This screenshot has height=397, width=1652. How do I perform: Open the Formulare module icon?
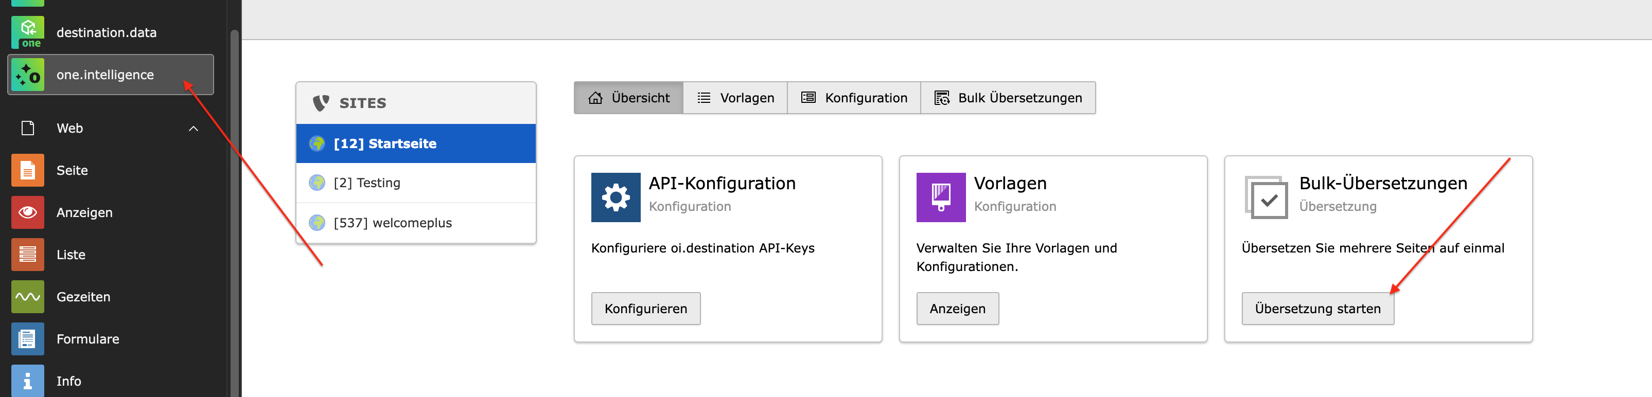point(28,339)
